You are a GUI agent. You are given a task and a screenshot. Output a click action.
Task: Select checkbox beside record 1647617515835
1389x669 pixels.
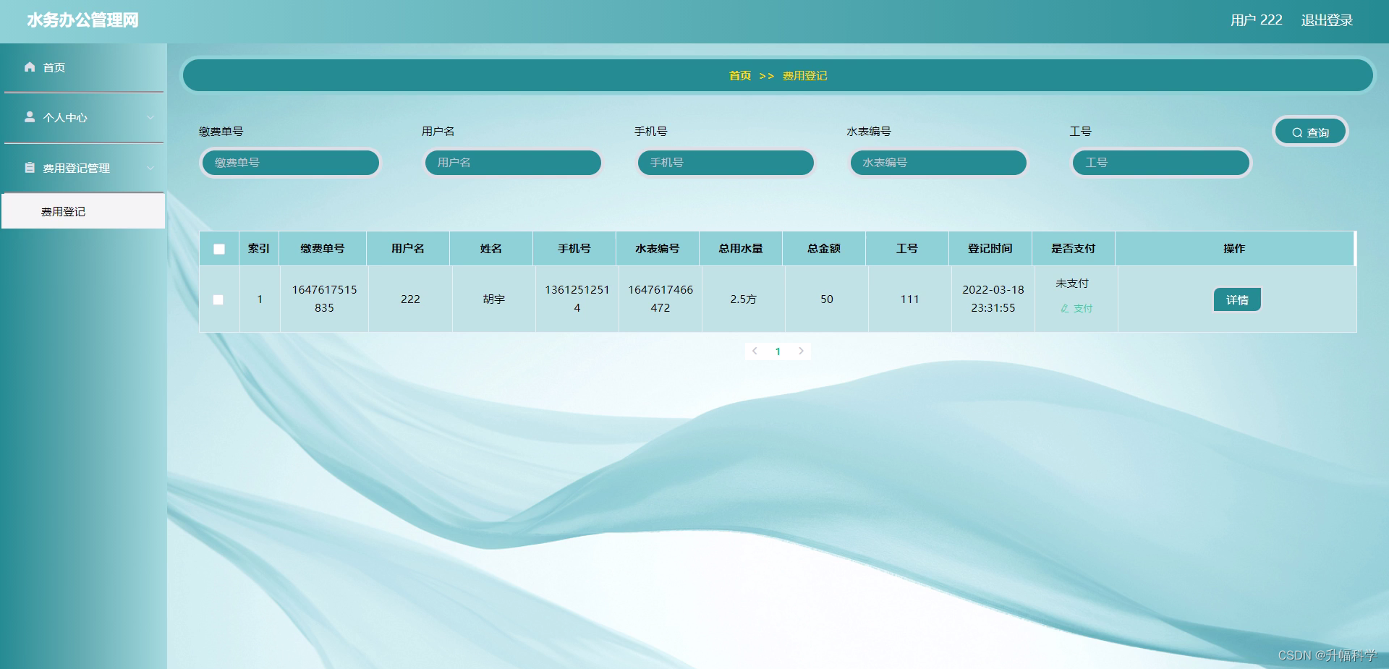(219, 299)
